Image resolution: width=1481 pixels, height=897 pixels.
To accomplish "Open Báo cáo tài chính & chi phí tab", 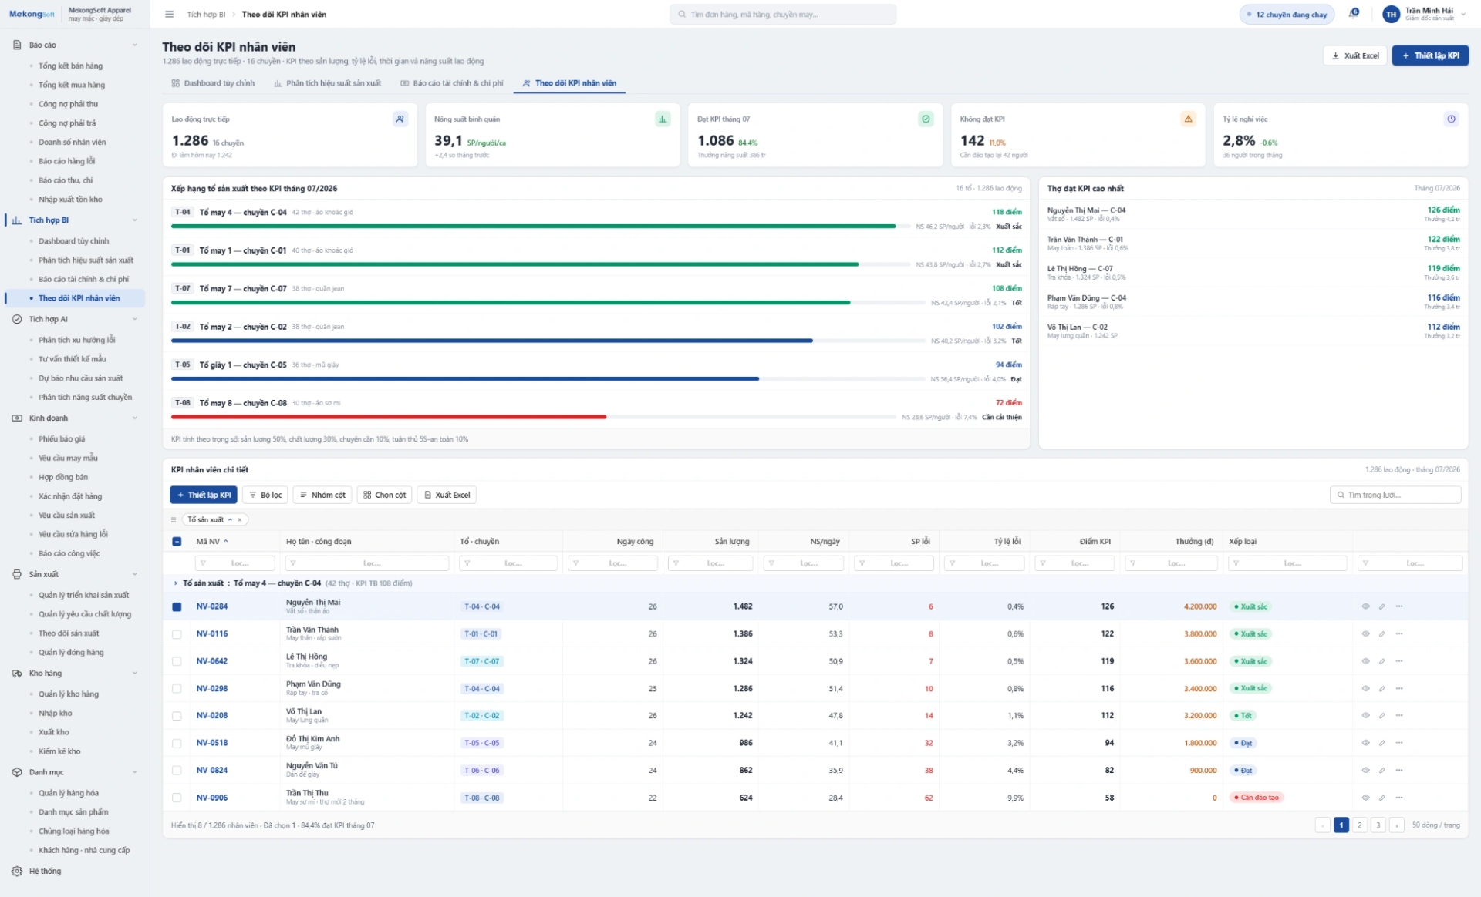I will pos(451,83).
